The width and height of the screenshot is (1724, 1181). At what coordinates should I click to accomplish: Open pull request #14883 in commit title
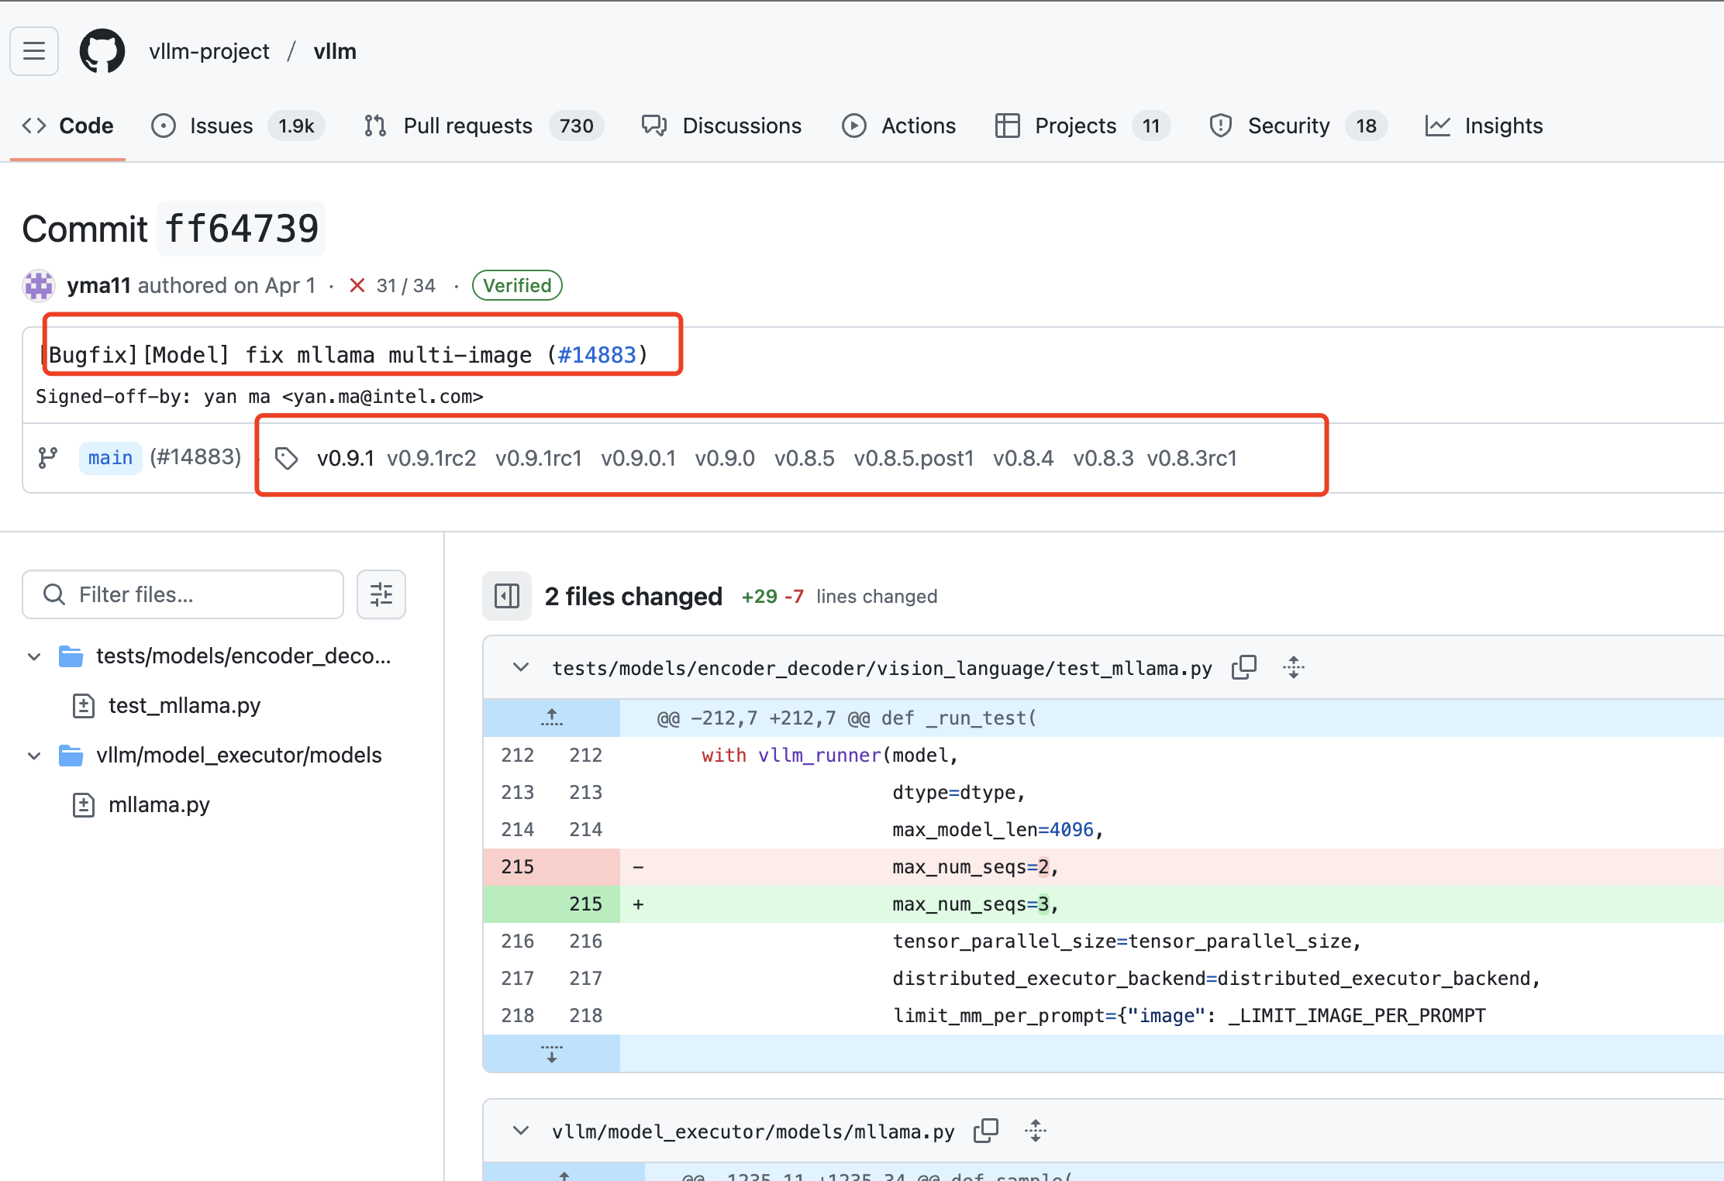pyautogui.click(x=597, y=355)
